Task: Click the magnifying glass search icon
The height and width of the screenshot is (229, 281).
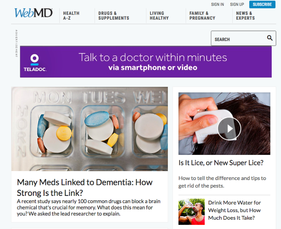Action: [270, 38]
